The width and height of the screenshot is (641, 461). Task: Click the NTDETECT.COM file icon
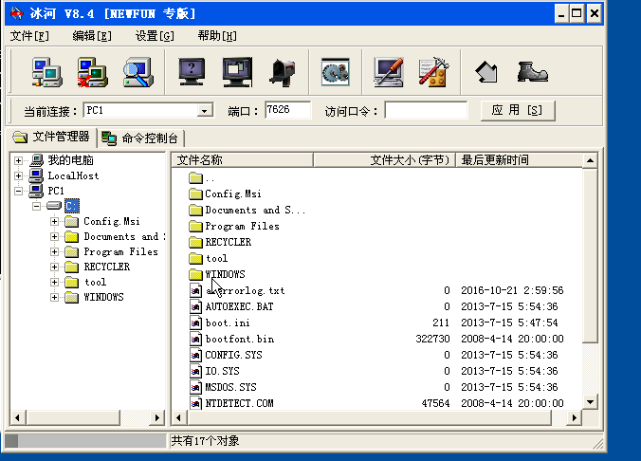pos(196,403)
